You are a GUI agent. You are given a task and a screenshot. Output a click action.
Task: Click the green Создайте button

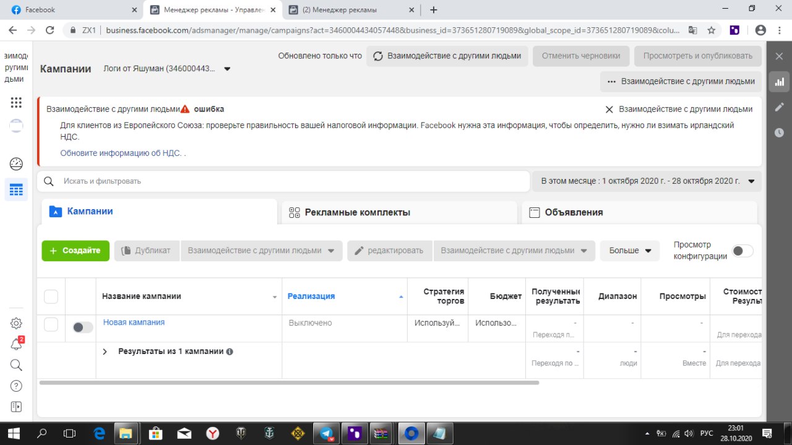(75, 251)
